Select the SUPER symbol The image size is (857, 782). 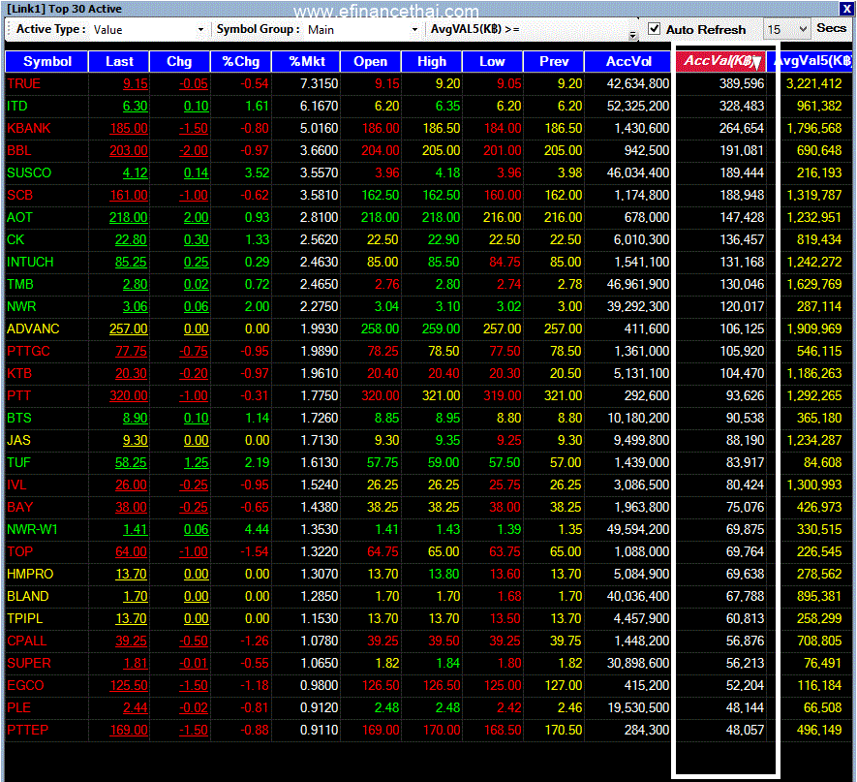click(29, 664)
